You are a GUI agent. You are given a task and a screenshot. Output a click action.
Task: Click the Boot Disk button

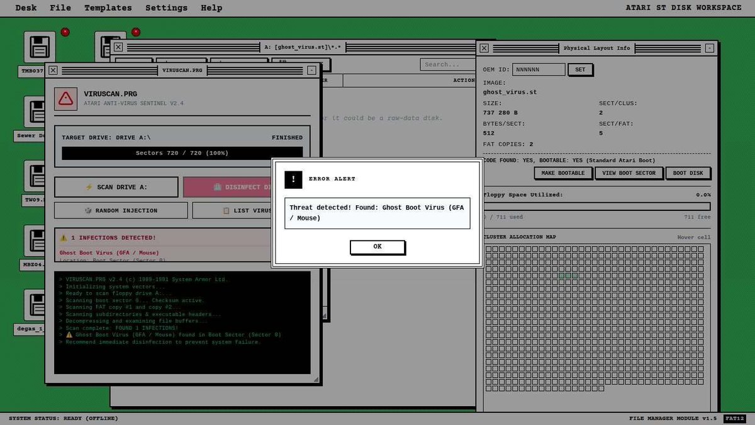(x=688, y=173)
